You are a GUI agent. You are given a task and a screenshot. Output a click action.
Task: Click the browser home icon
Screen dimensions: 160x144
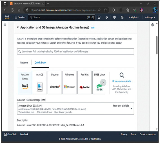[19, 10]
